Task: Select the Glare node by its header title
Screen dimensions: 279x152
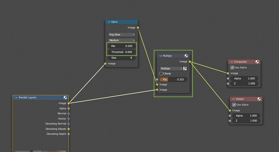Action: pos(114,22)
